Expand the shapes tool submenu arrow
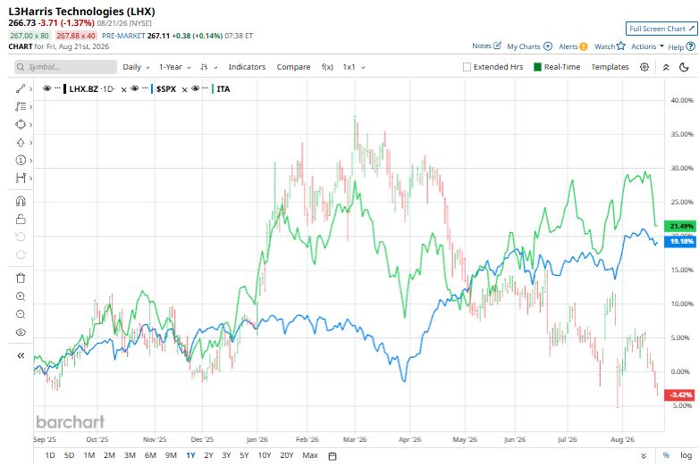699x466 pixels. pyautogui.click(x=30, y=125)
